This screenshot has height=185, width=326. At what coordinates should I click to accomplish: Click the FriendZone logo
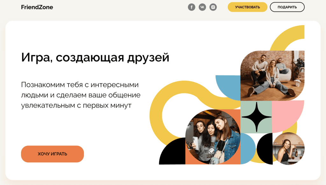click(37, 7)
